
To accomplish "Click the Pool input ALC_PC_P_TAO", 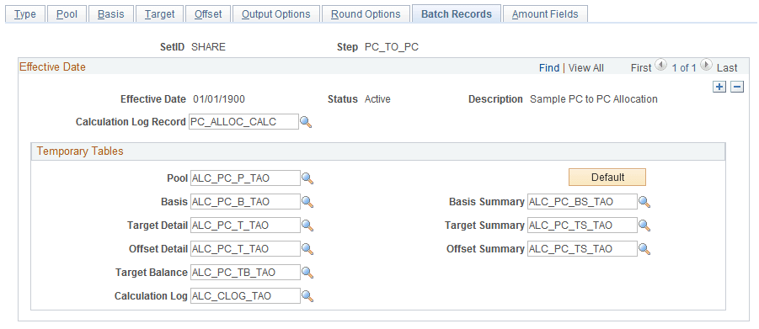I will click(x=245, y=178).
